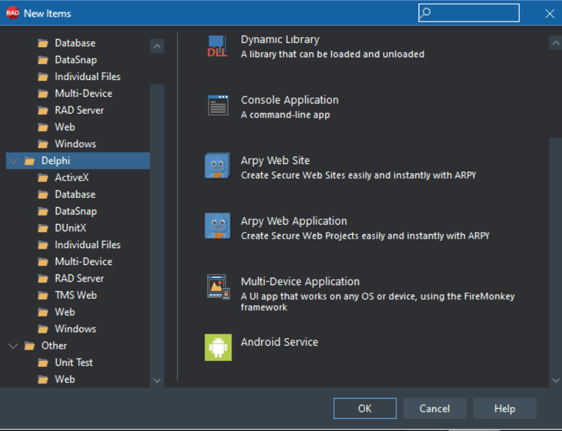Click the Unit Test folder icon

43,363
